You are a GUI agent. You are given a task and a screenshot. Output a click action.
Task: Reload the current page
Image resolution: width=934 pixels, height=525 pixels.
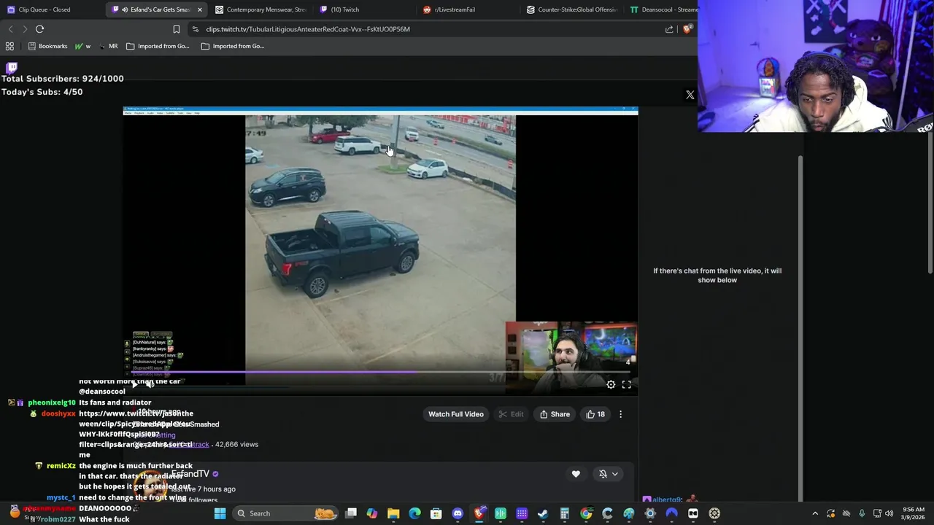pyautogui.click(x=40, y=29)
